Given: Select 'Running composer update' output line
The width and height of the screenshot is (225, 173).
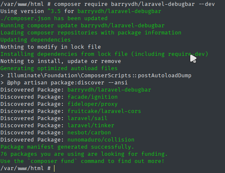Looking at the screenshot, I should pyautogui.click(x=83, y=26).
